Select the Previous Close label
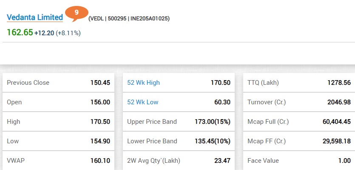 [x=28, y=83]
